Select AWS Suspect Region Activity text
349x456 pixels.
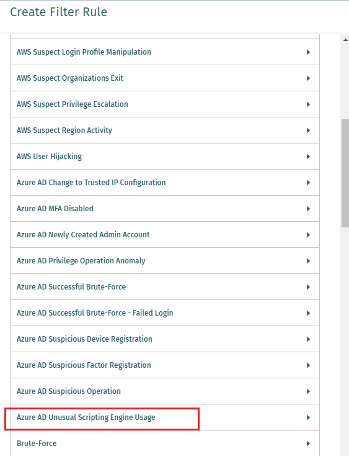pyautogui.click(x=64, y=130)
